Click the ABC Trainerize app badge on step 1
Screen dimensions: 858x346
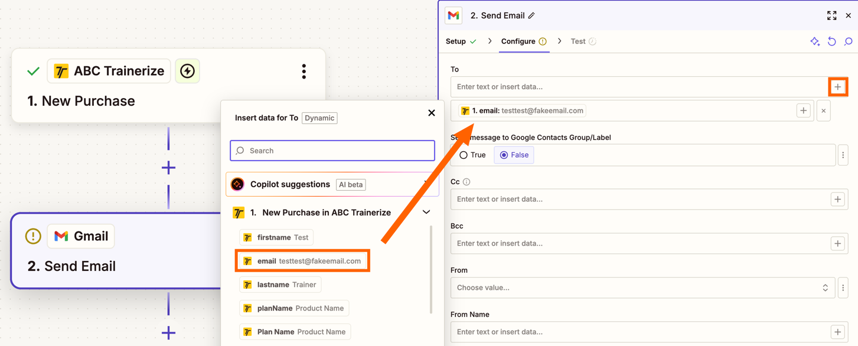point(109,71)
